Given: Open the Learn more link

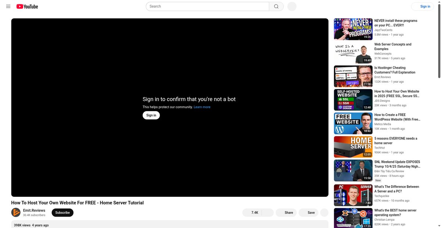Looking at the screenshot, I should (202, 107).
